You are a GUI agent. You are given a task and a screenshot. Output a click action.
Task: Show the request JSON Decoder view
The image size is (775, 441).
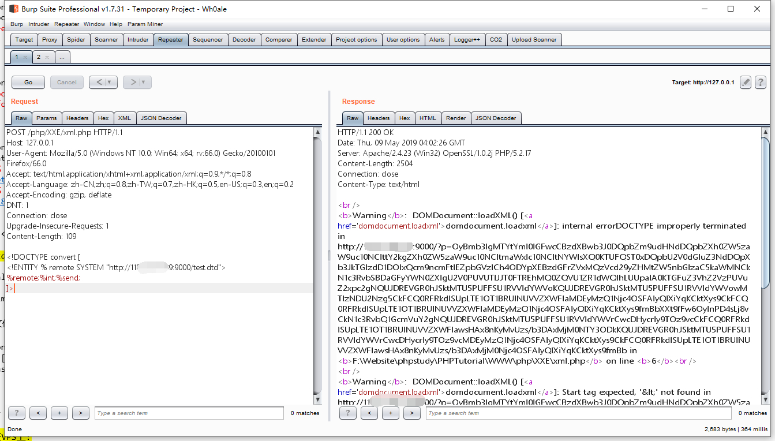[x=161, y=118]
